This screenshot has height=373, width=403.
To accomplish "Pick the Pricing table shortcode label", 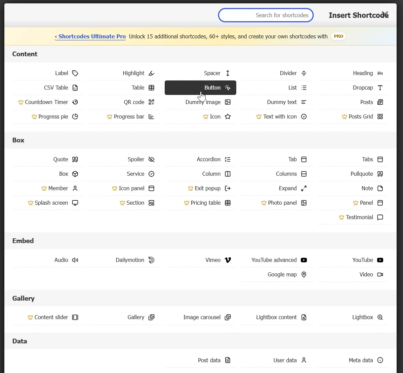I will (x=205, y=203).
